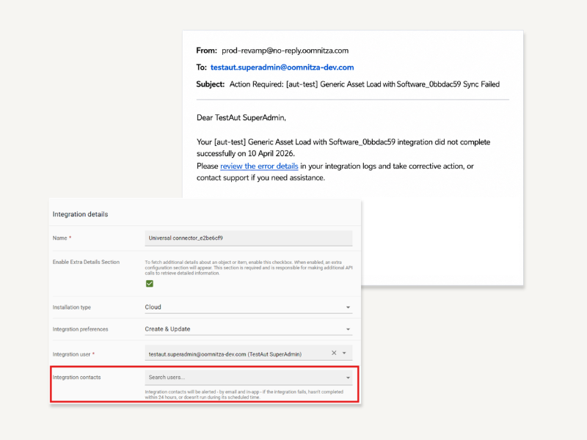Click the Installation type label
The width and height of the screenshot is (587, 440).
(x=71, y=307)
